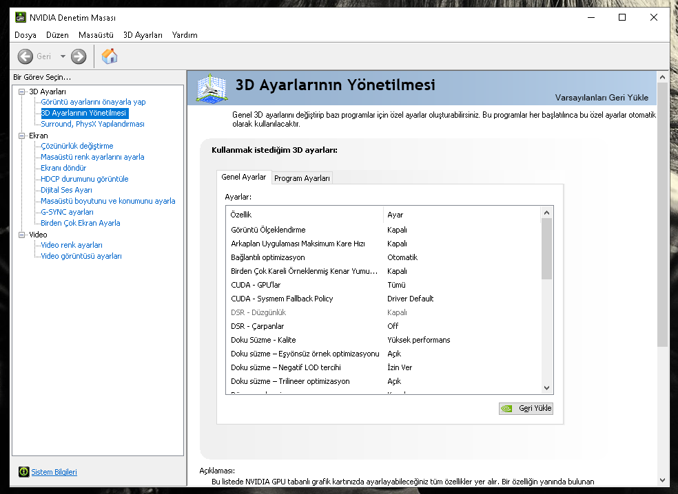Image resolution: width=678 pixels, height=494 pixels.
Task: Click the Özellik column header
Action: 305,215
